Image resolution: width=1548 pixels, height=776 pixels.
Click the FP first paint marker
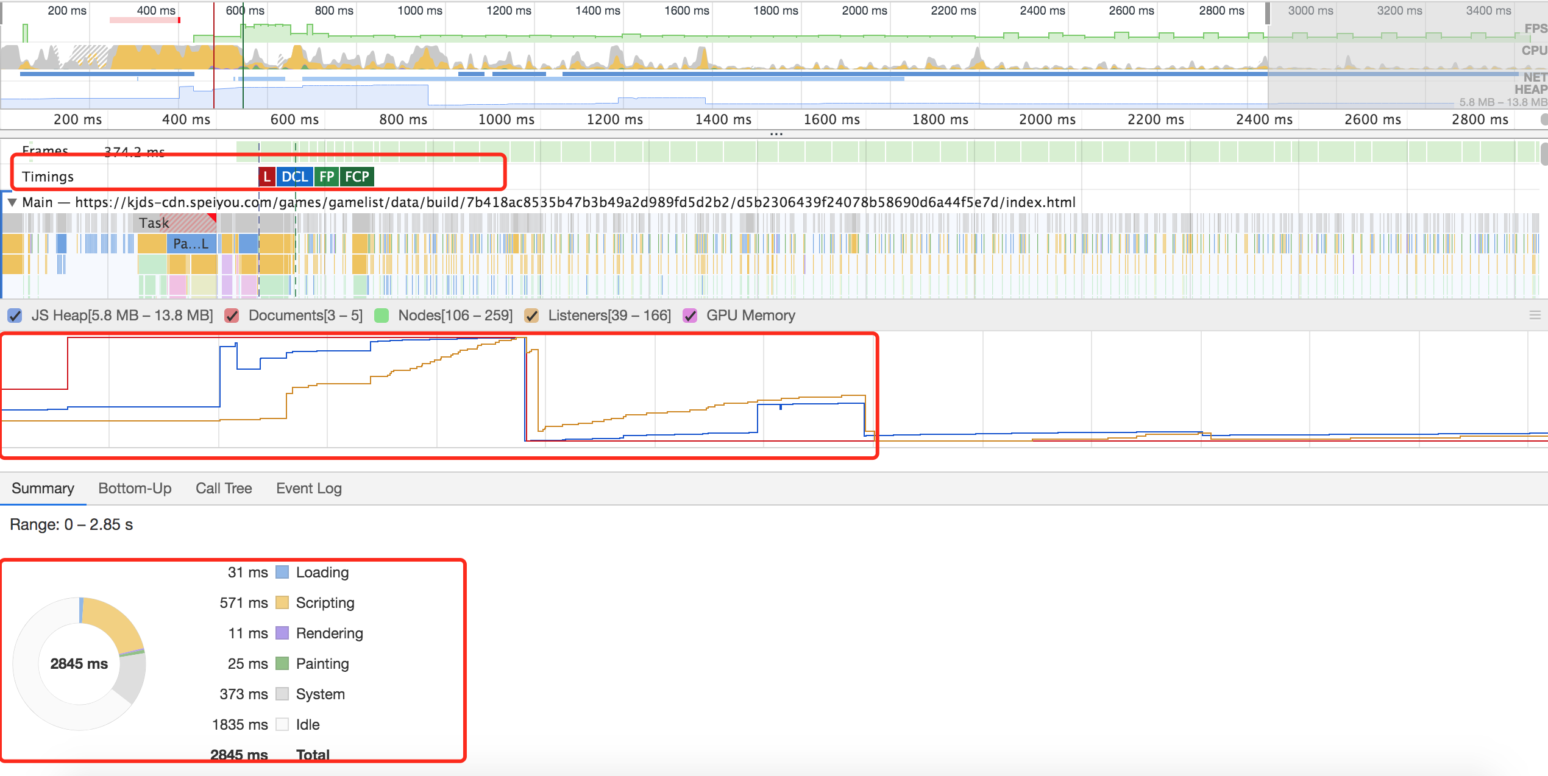tap(327, 177)
